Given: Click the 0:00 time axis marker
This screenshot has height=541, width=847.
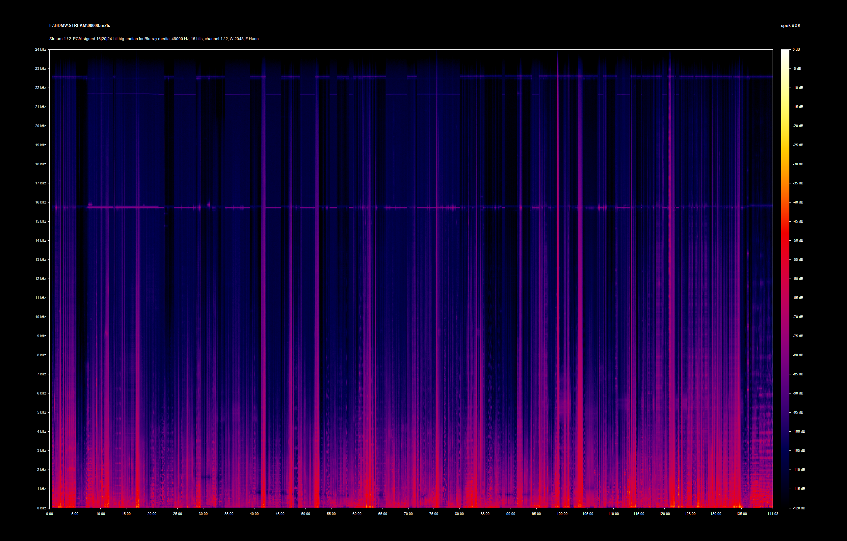Looking at the screenshot, I should (x=49, y=514).
